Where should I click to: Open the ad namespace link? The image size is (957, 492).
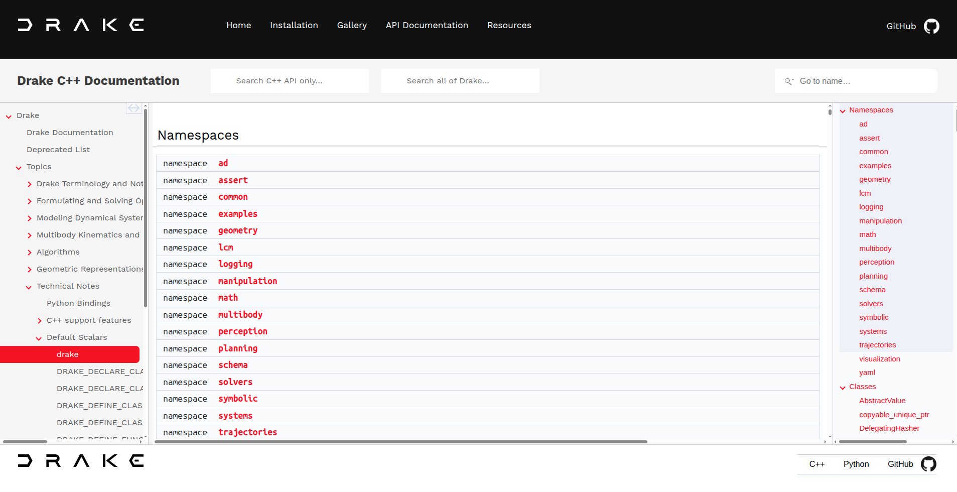(223, 163)
